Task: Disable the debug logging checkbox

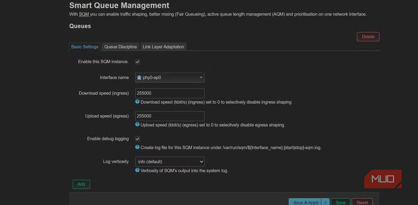Action: (x=138, y=139)
